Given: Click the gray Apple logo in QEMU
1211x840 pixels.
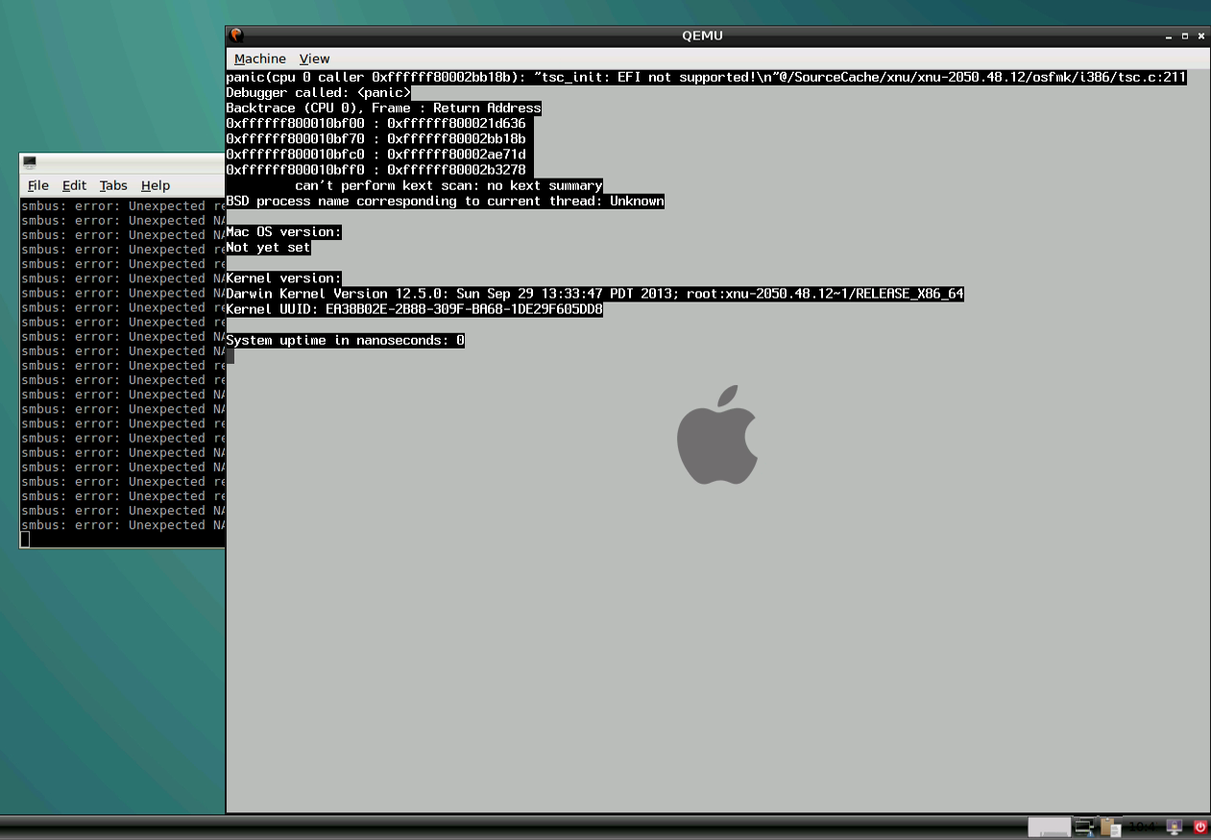Looking at the screenshot, I should tap(717, 435).
